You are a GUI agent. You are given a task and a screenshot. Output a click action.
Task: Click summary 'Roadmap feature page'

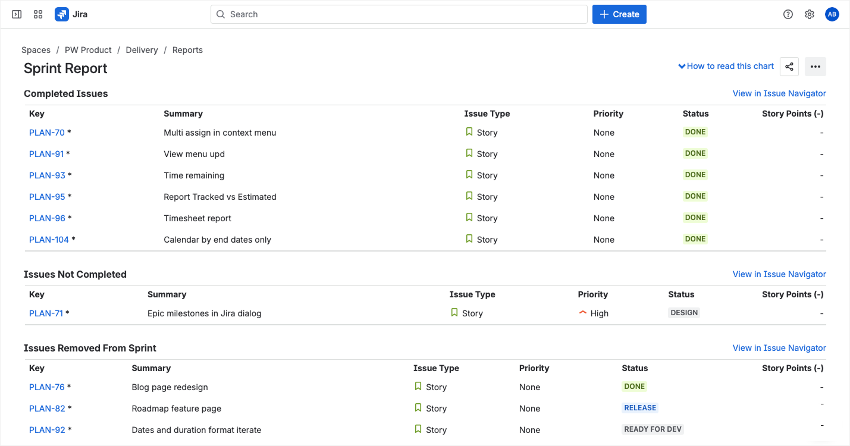click(177, 409)
